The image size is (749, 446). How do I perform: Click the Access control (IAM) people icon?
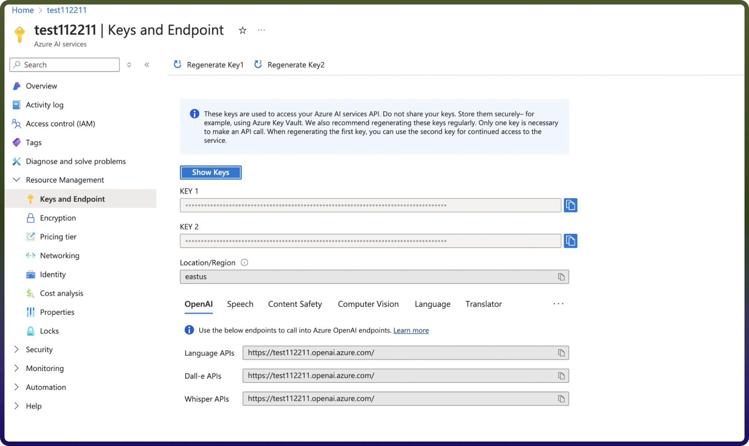point(16,123)
